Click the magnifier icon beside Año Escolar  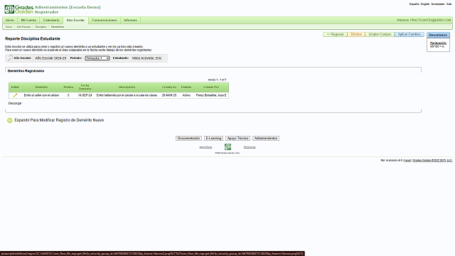pyautogui.click(x=10, y=58)
